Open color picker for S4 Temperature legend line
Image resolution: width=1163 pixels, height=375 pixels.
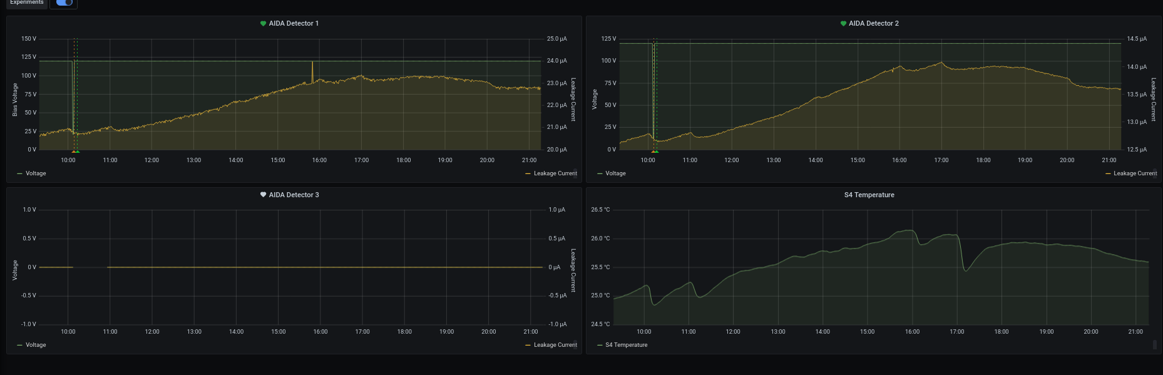[600, 345]
